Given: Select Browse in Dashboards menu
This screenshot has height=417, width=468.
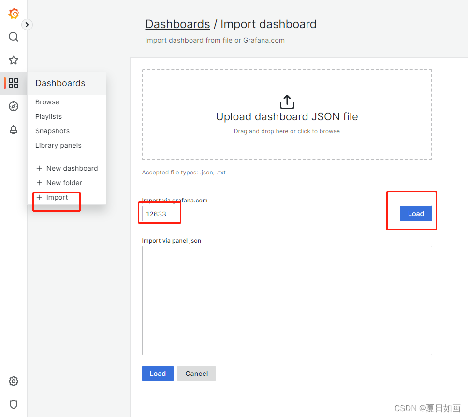Looking at the screenshot, I should coord(47,102).
